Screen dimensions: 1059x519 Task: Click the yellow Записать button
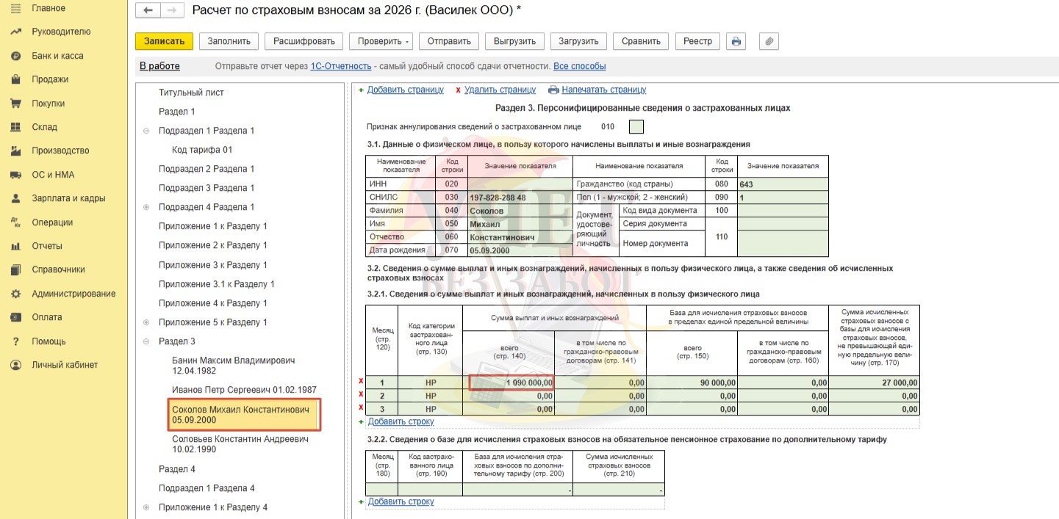coord(164,41)
